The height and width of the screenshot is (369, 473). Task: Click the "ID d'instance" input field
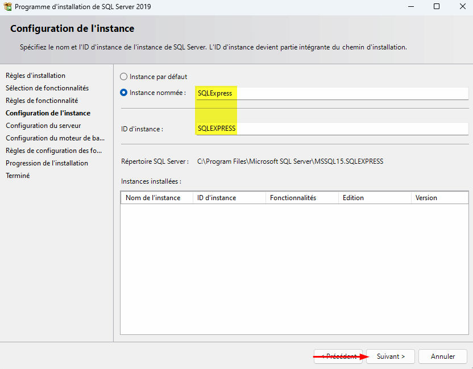coord(331,129)
